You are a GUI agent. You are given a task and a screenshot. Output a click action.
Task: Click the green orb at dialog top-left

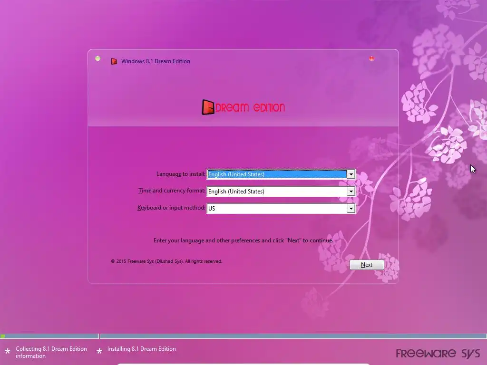[97, 58]
